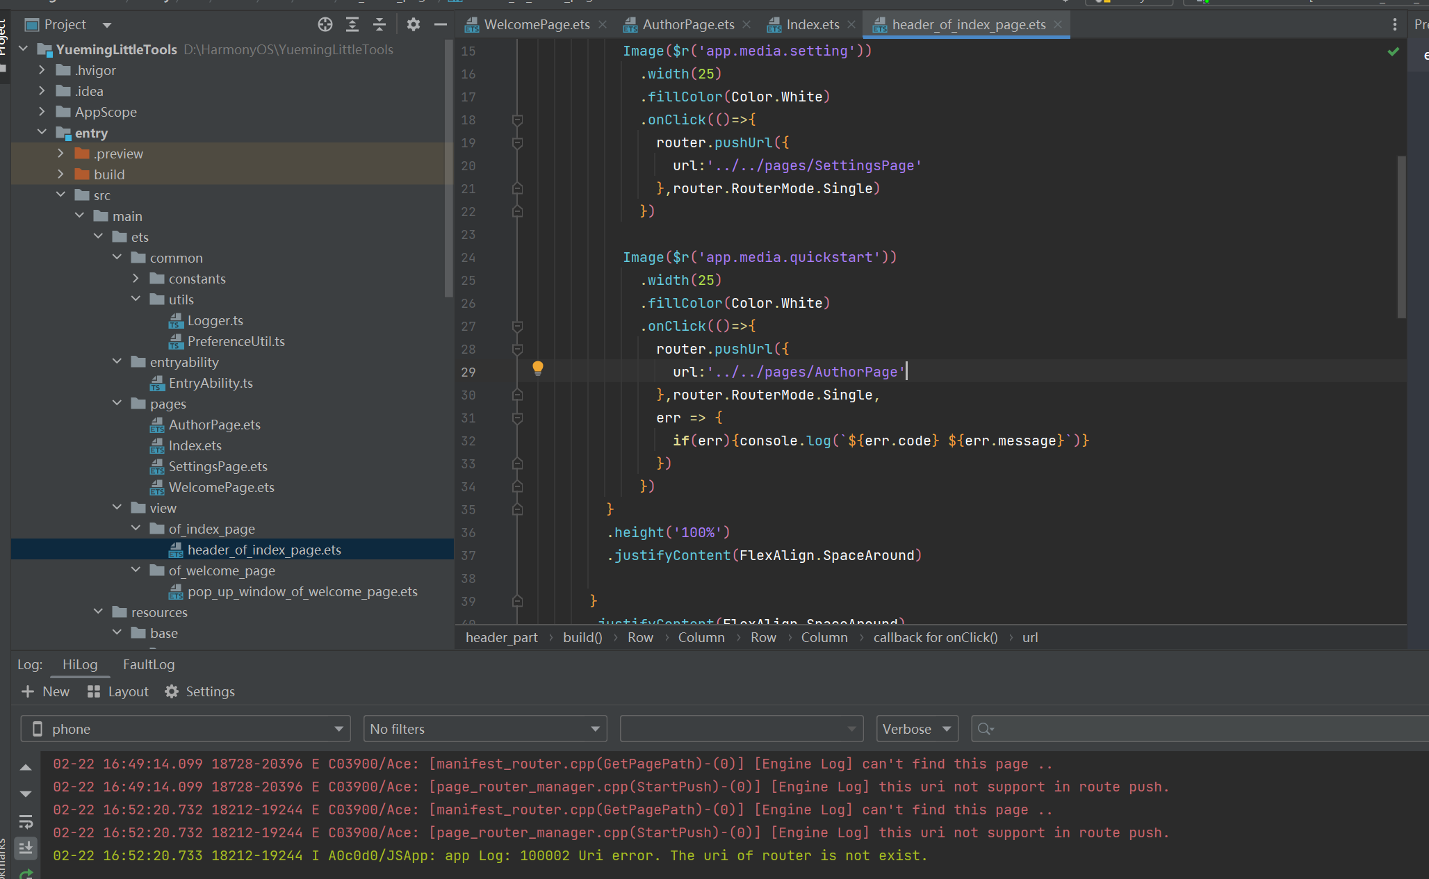The image size is (1429, 879).
Task: Click the log scroll-up arrow icon
Action: (x=26, y=768)
